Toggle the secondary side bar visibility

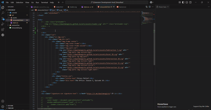coord(190,2)
